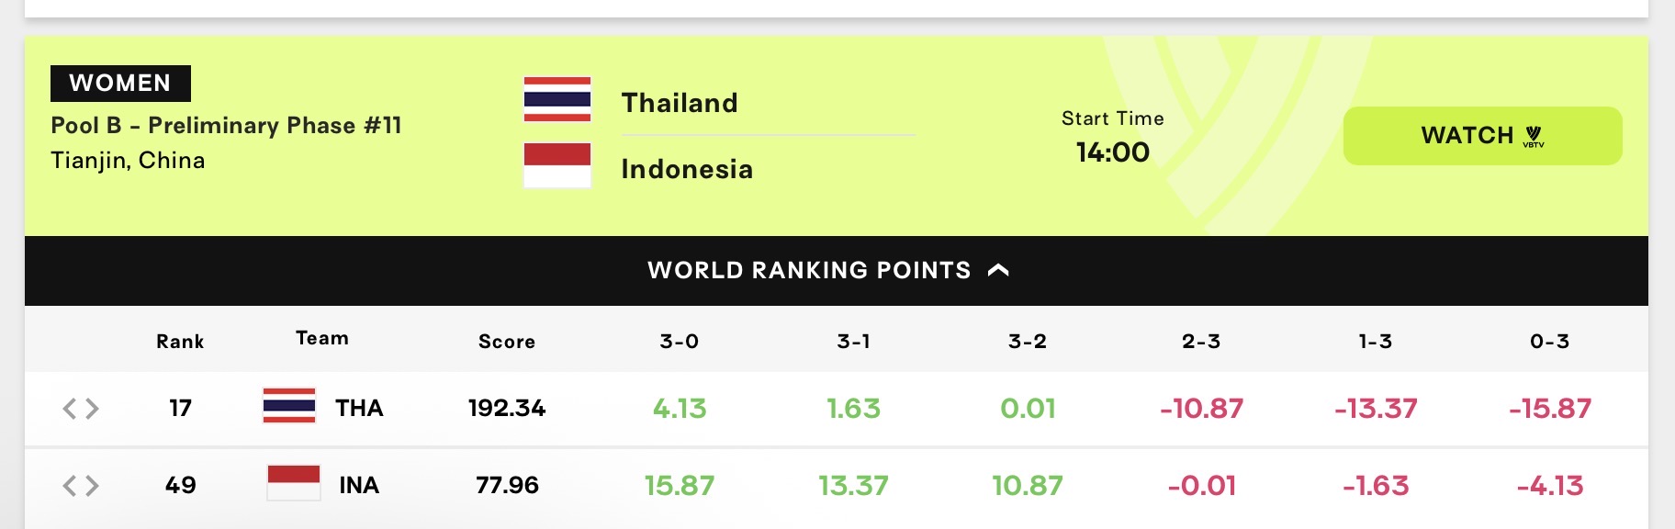Click the rank change arrows for Thailand
Viewport: 1675px width, 529px height.
81,409
